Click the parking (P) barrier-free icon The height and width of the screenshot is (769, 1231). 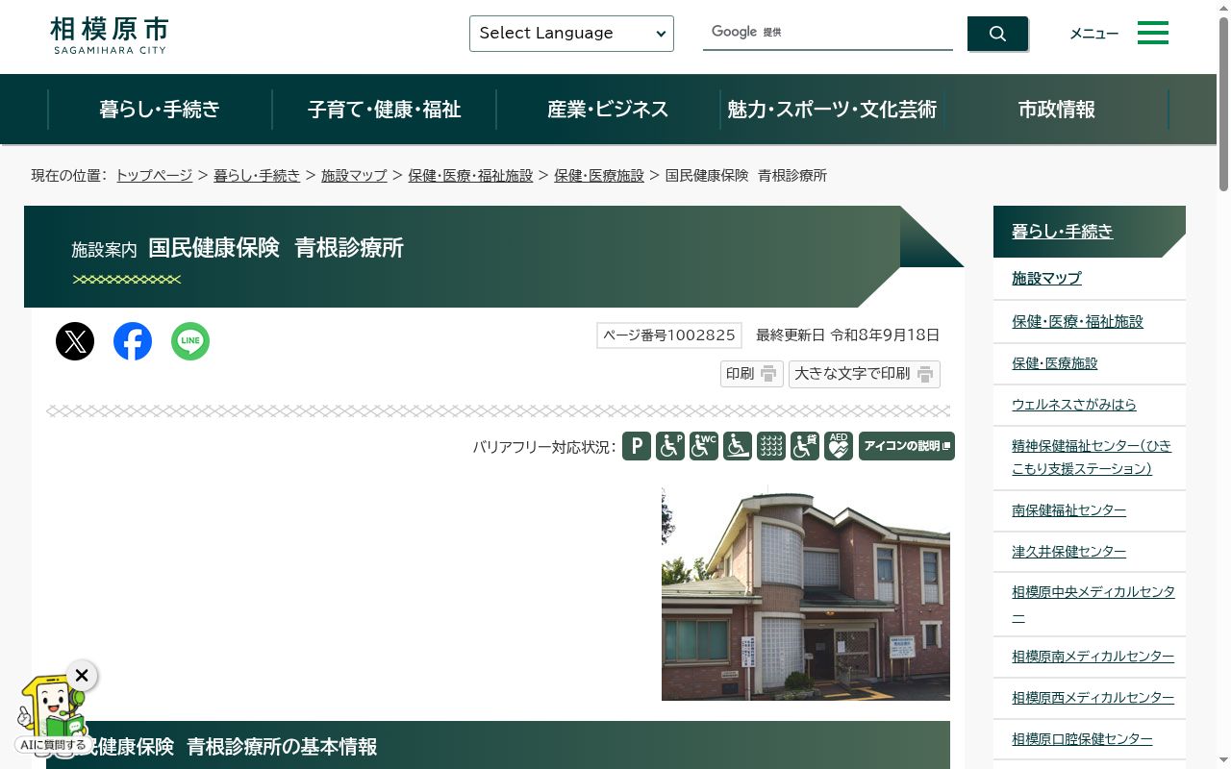637,446
